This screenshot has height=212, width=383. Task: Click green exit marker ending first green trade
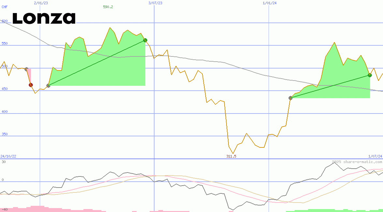coord(145,40)
